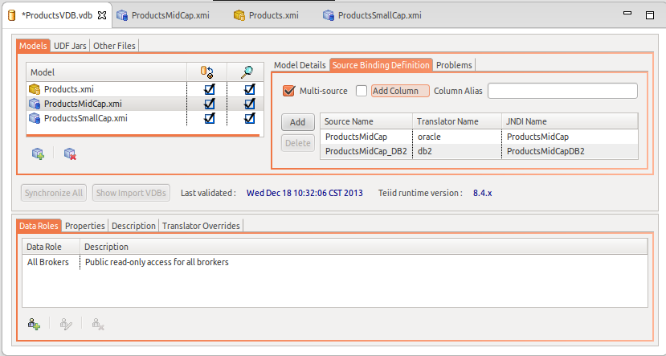Viewport: 666px width, 356px height.
Task: Click the last validated date value
Action: coord(304,193)
